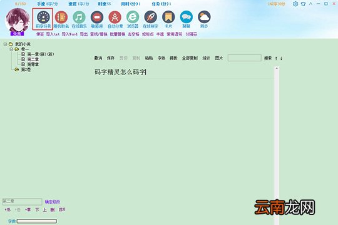Screen dimensions: 338x225
Task: Open chapter 第二章 in the tree
Action: [x=33, y=59]
